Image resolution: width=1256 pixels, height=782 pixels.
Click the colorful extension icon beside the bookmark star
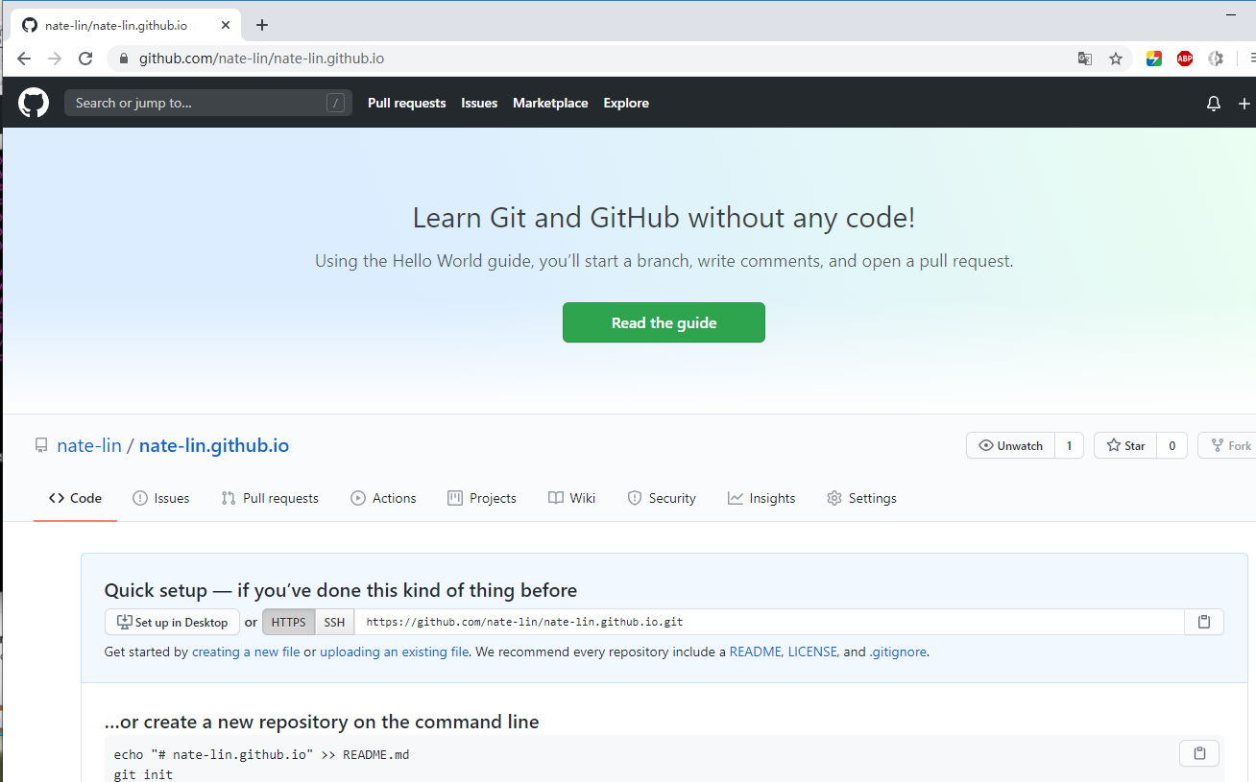click(x=1154, y=59)
